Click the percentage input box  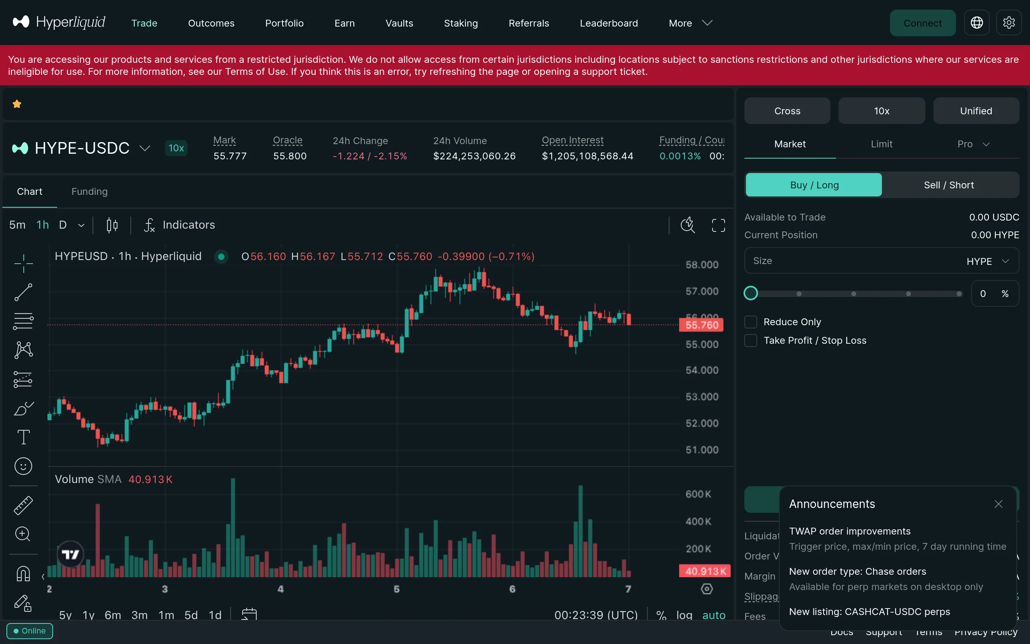(995, 293)
